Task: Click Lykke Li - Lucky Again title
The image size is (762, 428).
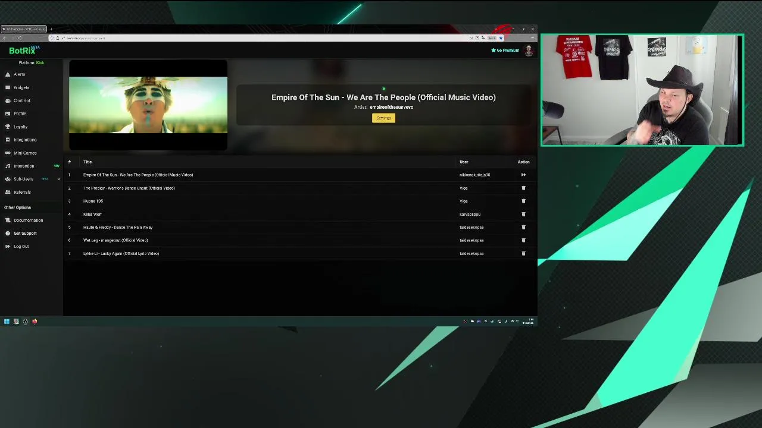Action: tap(121, 253)
